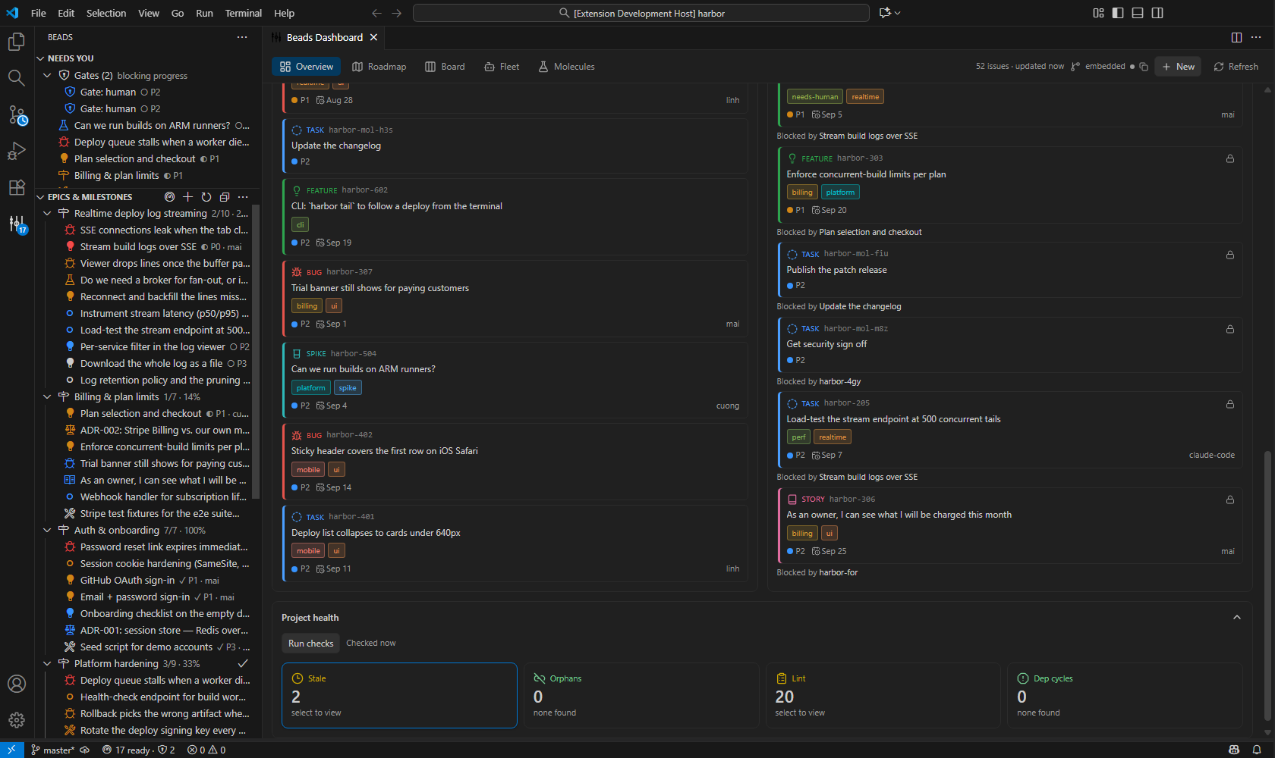Click the errors and warnings count in status bar
The width and height of the screenshot is (1275, 758).
(x=206, y=750)
